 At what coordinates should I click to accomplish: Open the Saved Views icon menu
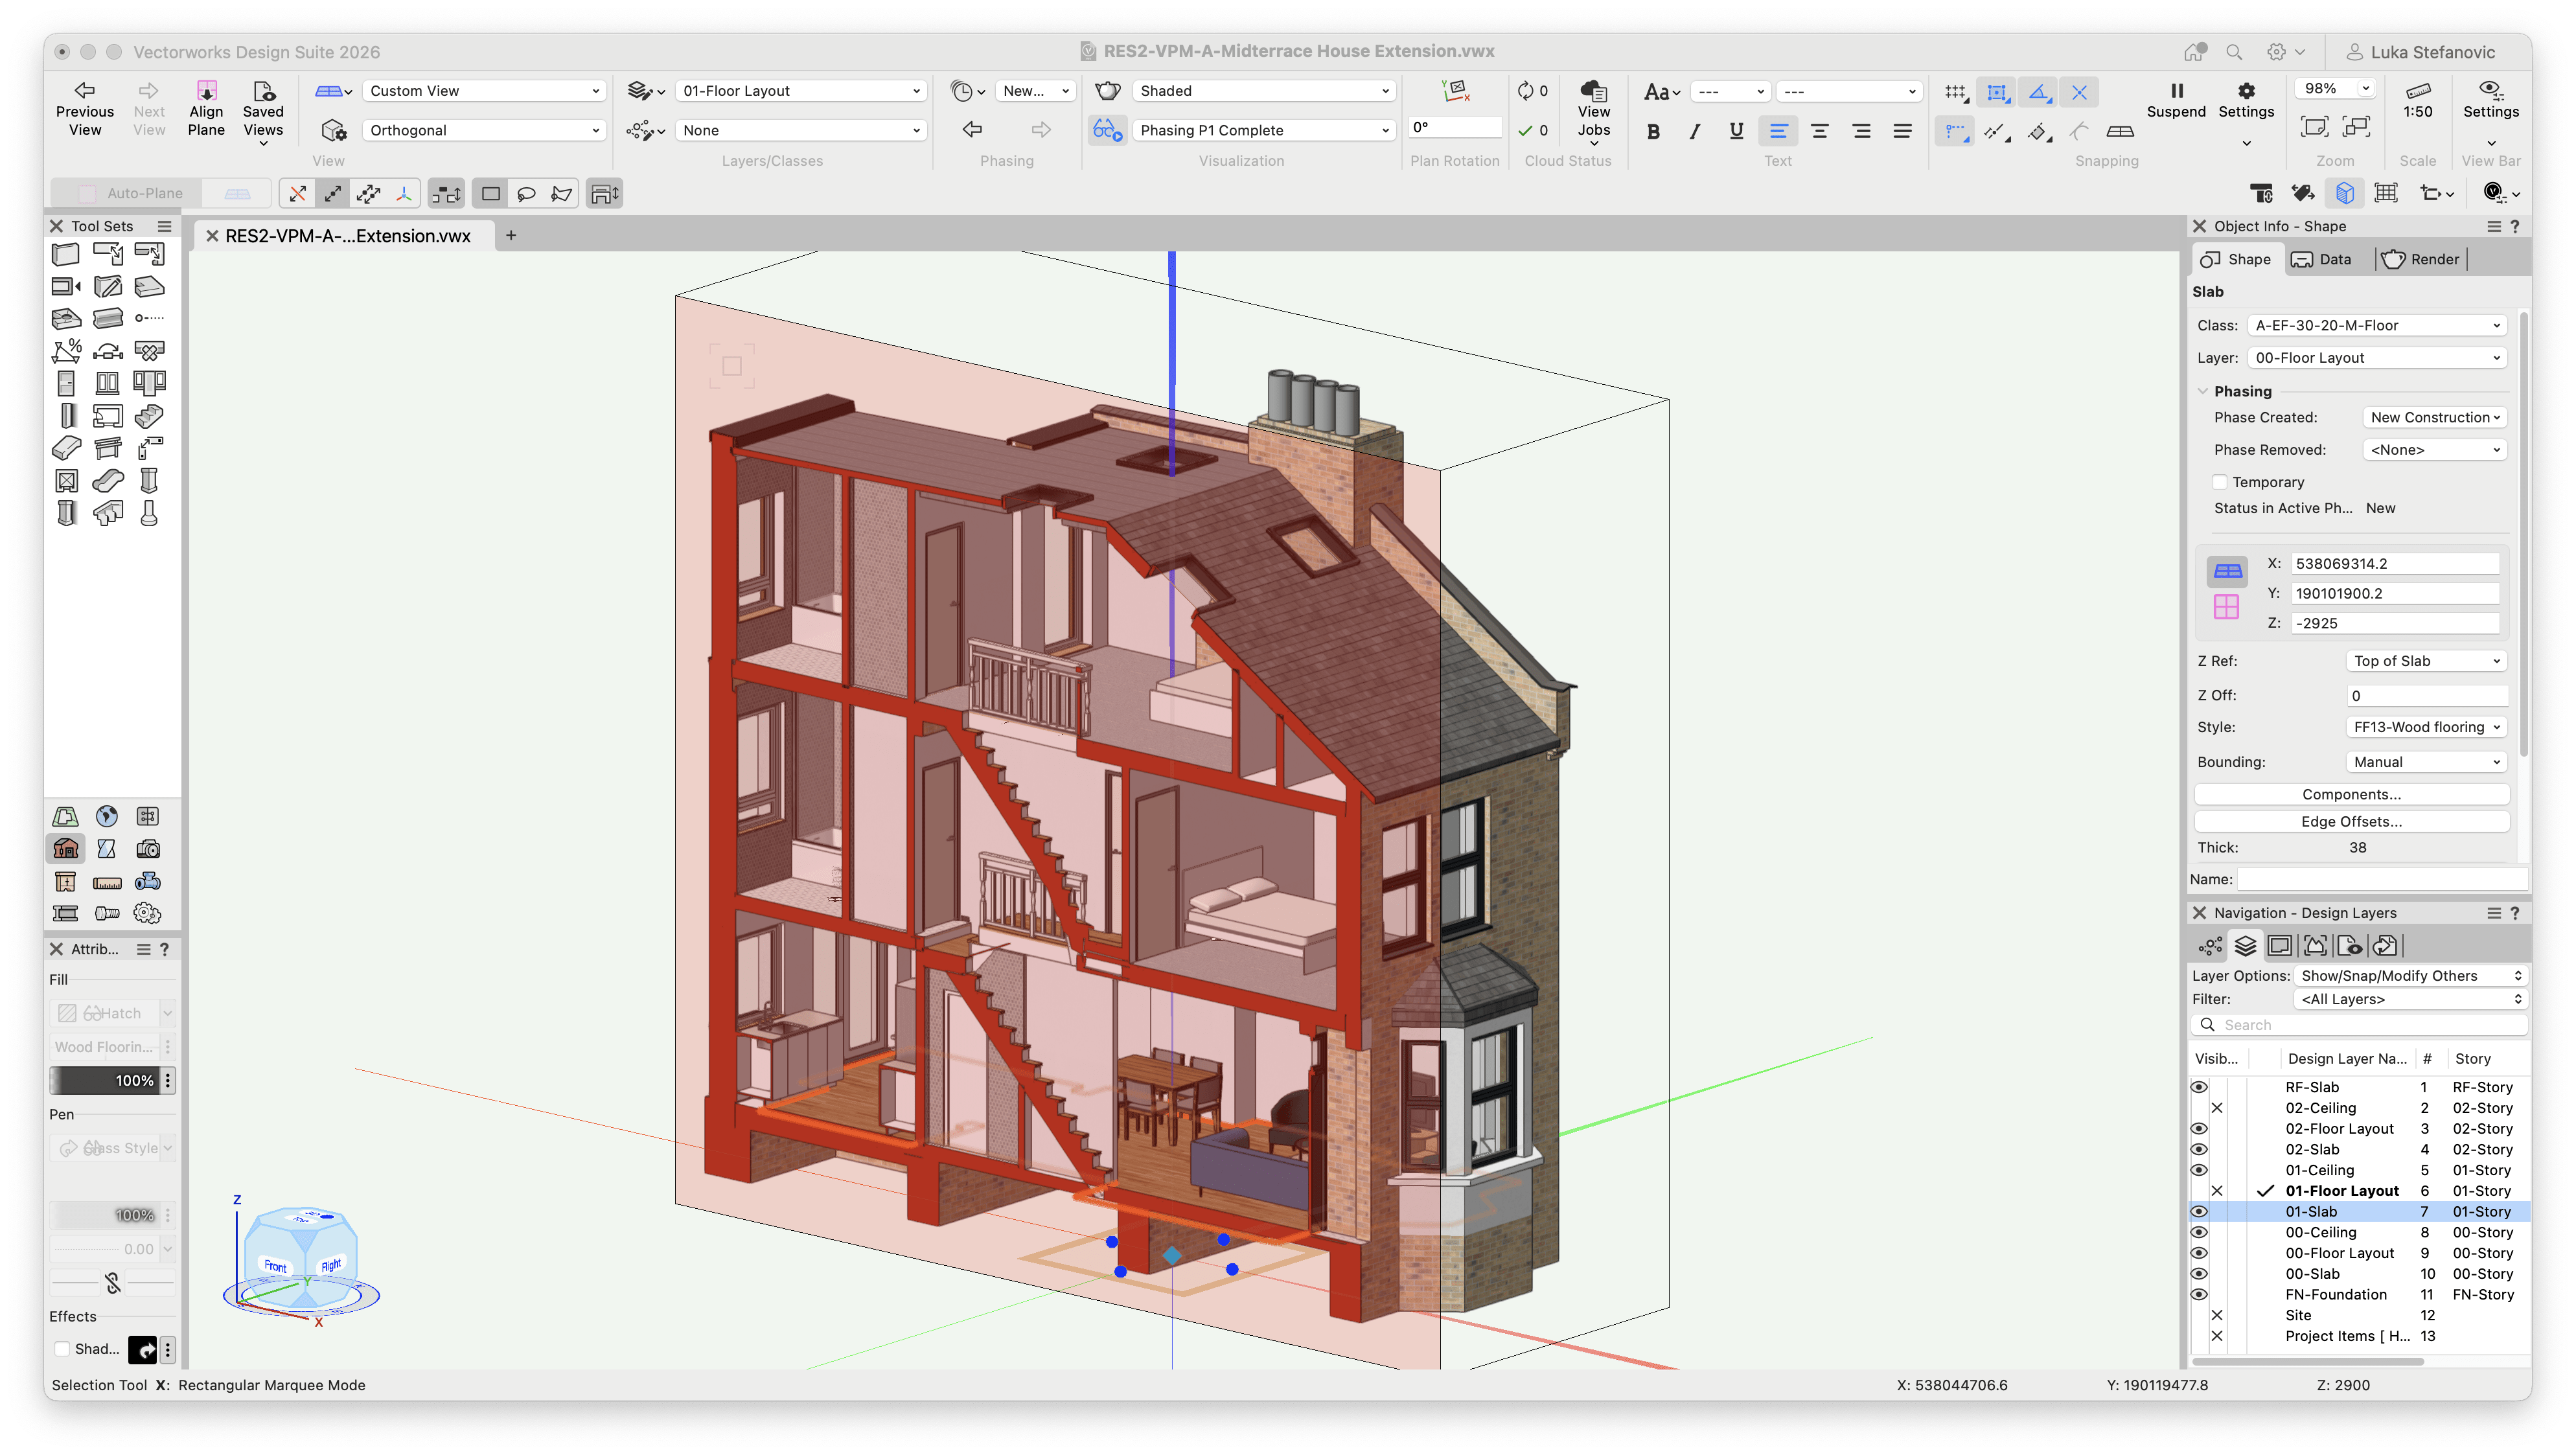[264, 91]
